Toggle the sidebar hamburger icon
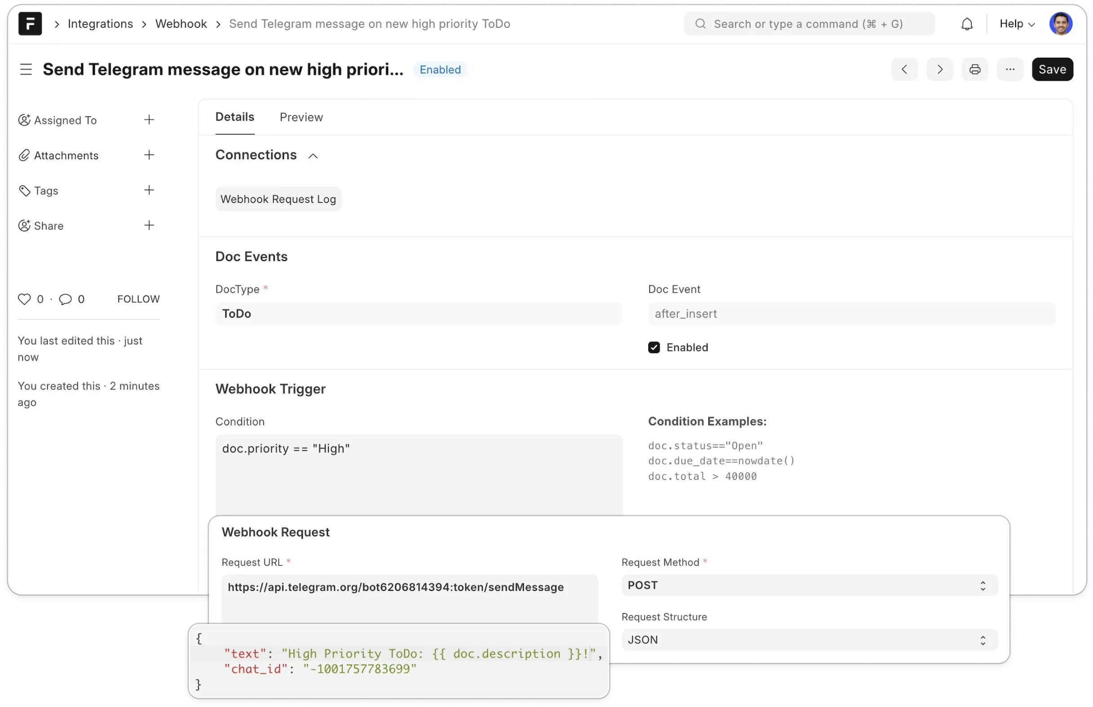The width and height of the screenshot is (1093, 707). tap(26, 69)
